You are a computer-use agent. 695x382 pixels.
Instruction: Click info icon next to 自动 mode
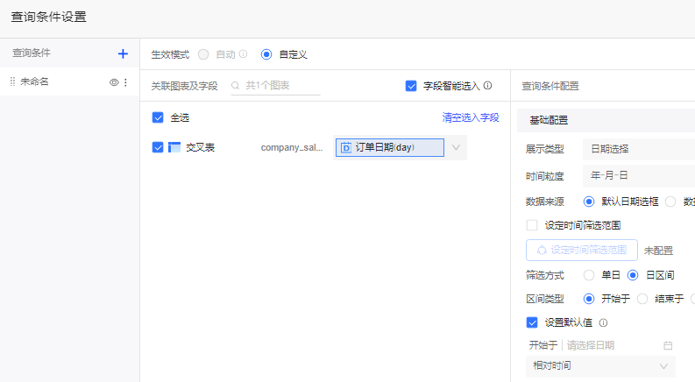244,54
